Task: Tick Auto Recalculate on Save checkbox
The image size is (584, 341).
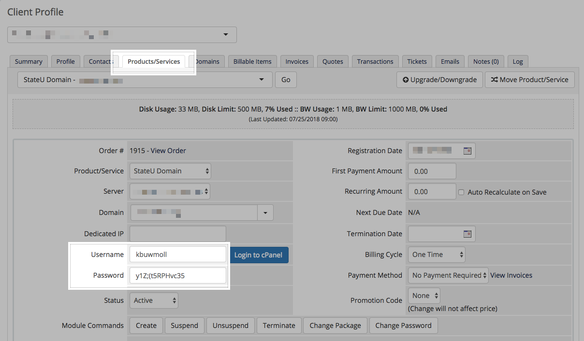Action: tap(461, 192)
